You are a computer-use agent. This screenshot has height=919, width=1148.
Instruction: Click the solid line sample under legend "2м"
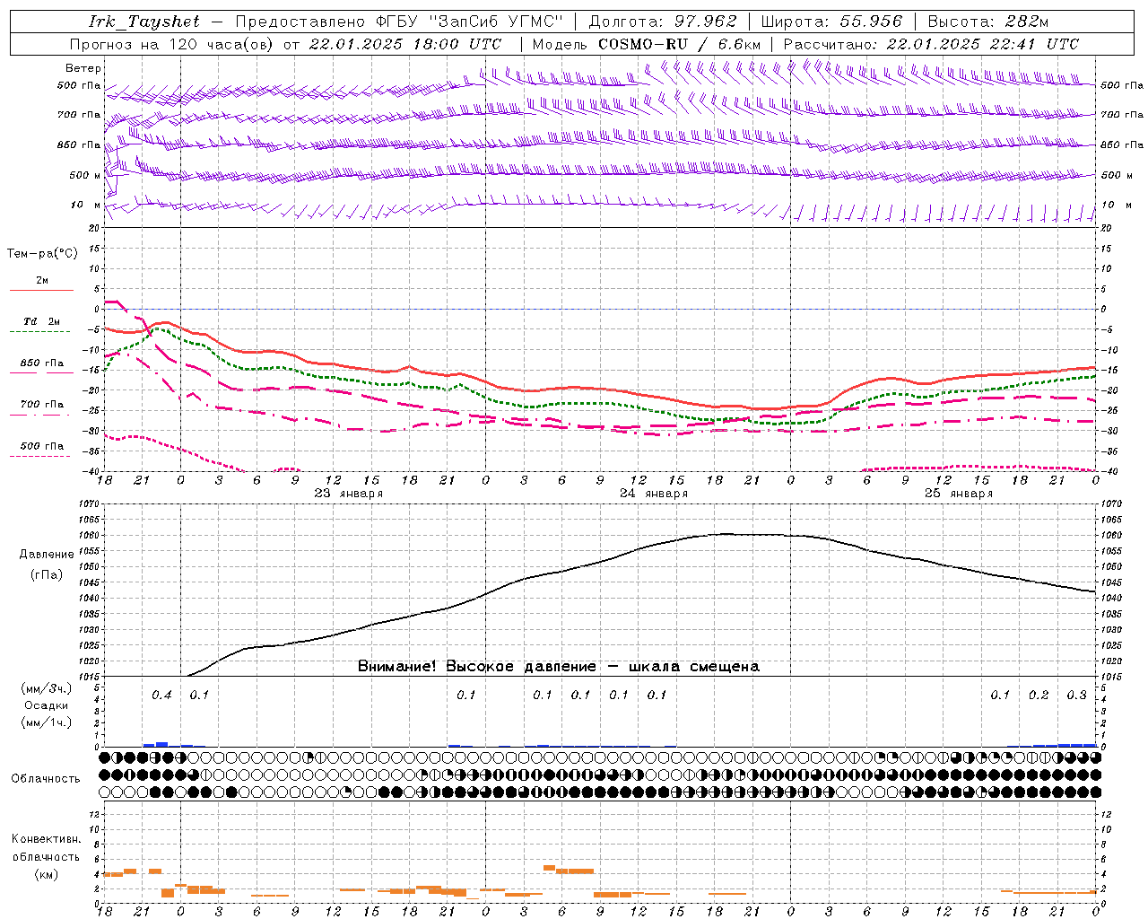point(41,290)
